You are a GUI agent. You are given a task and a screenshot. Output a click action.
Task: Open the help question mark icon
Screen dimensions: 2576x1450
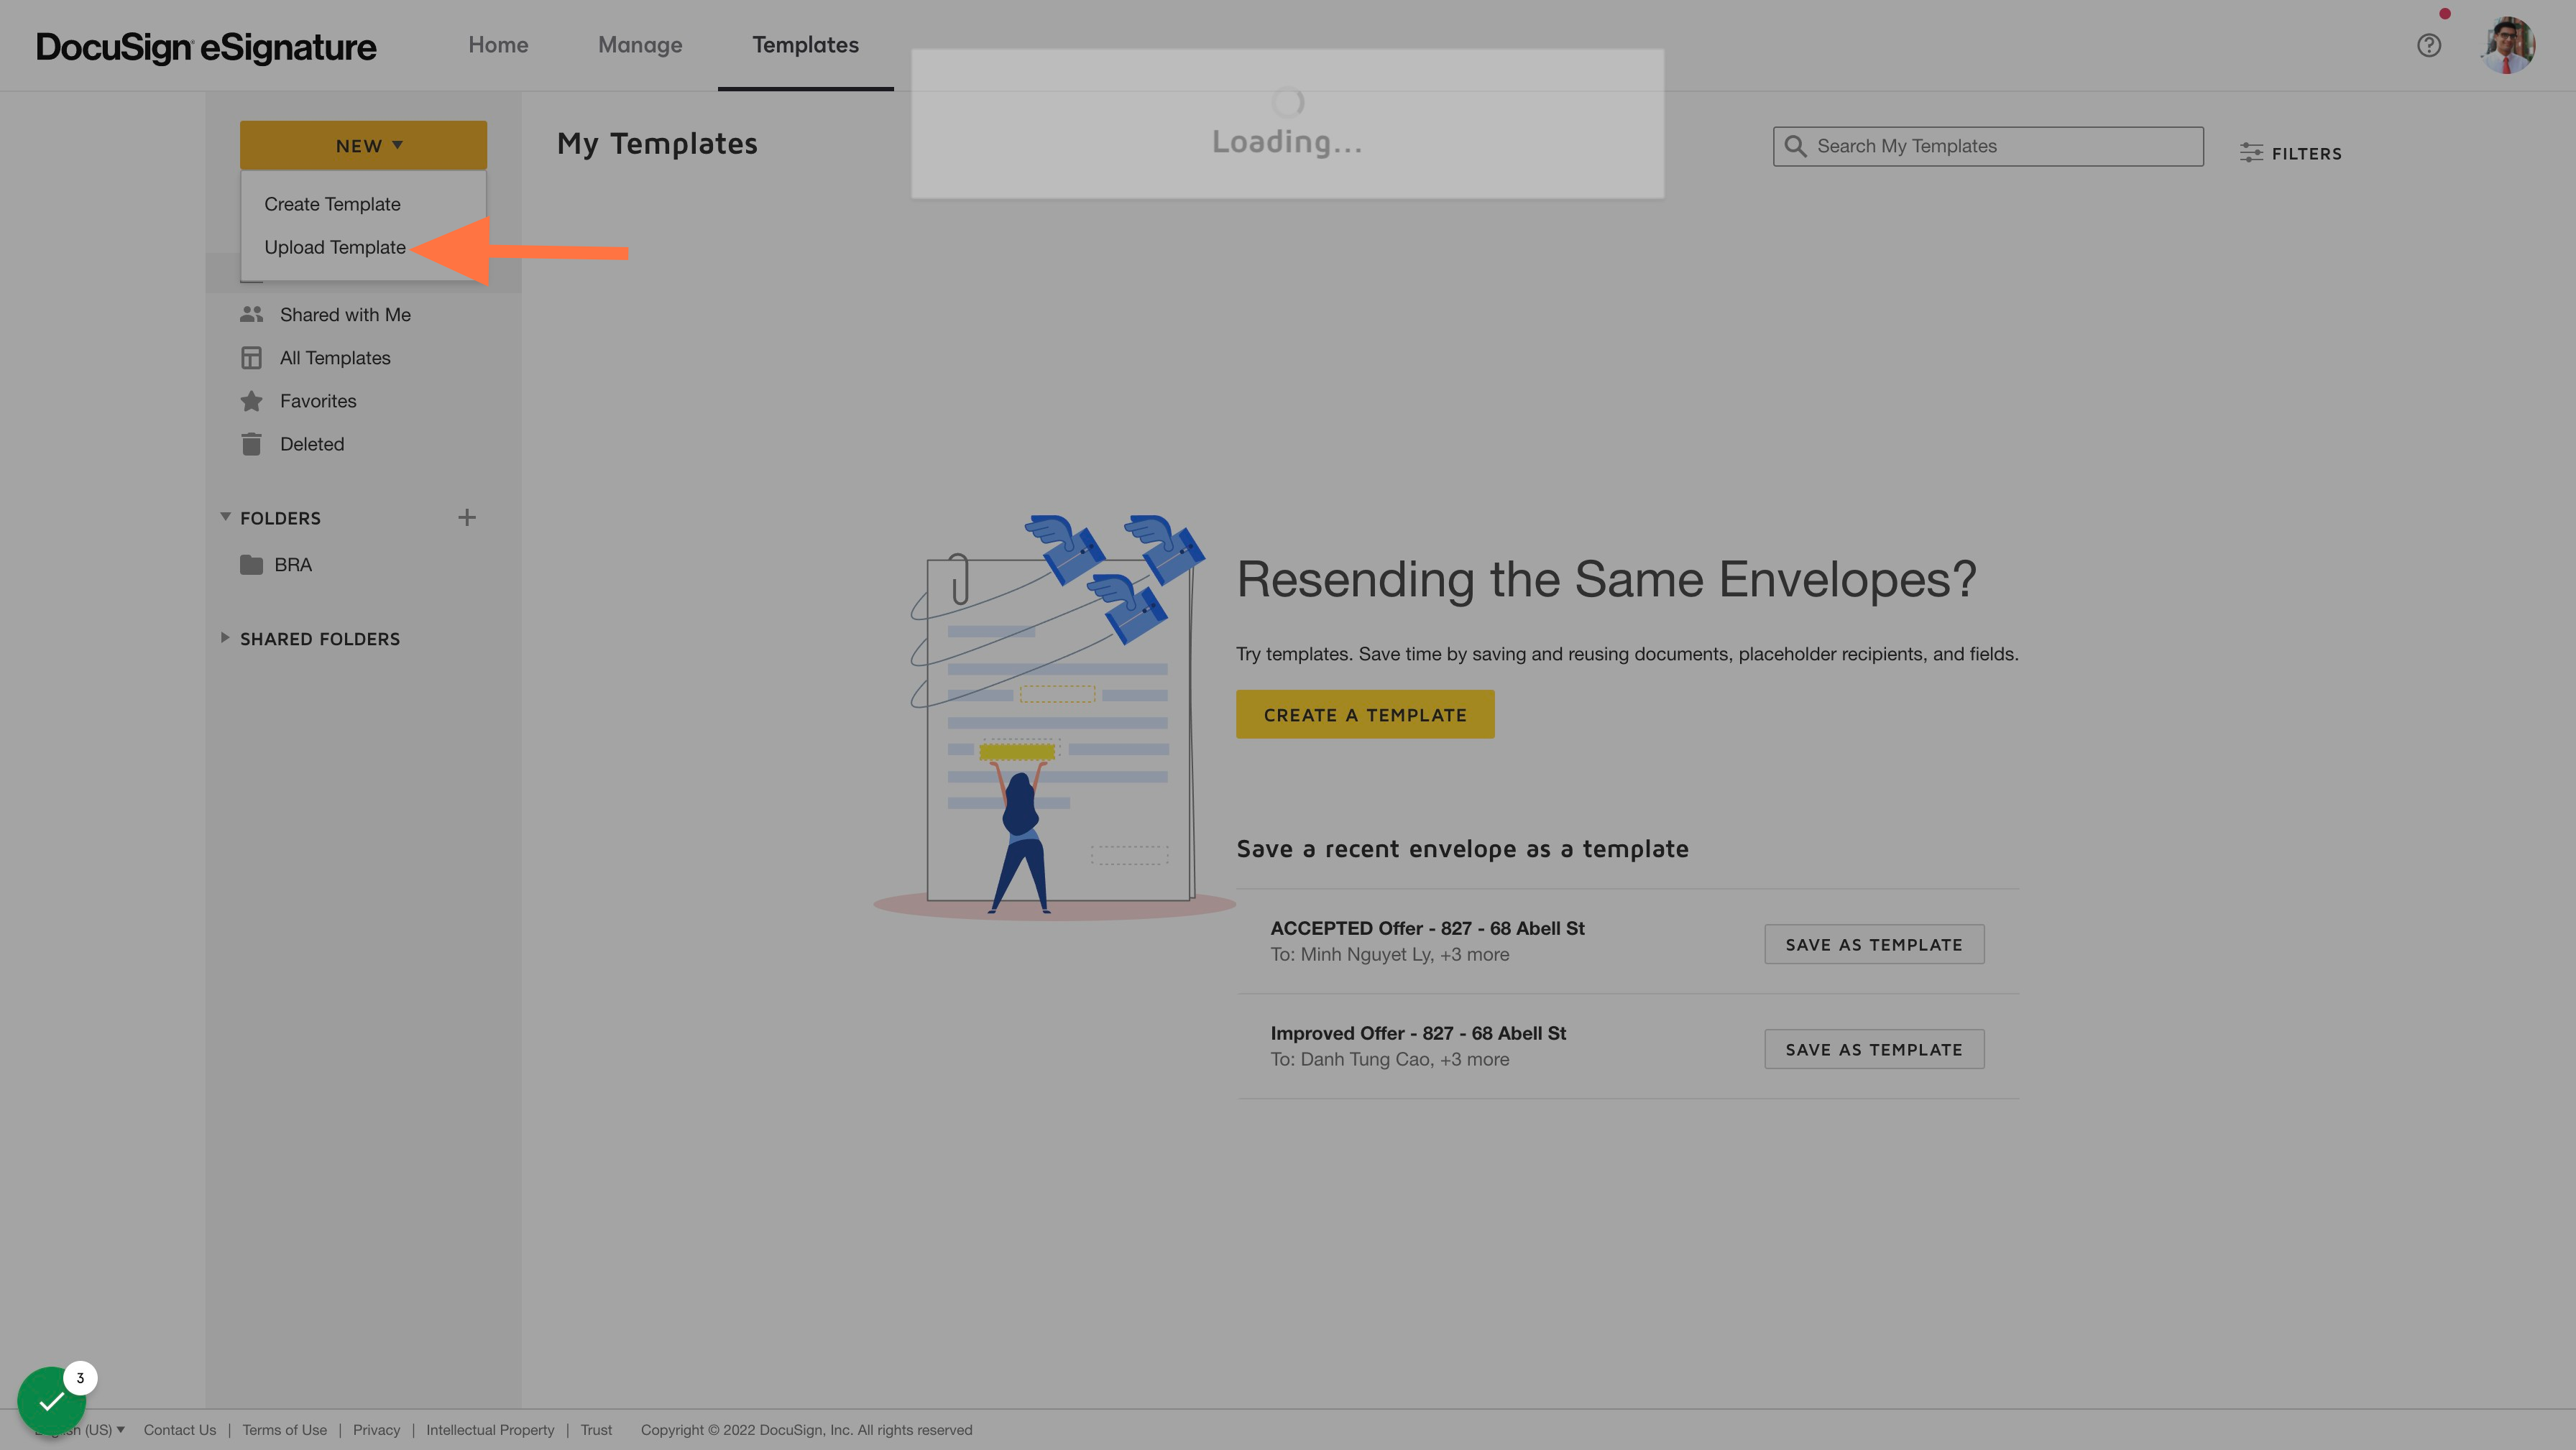[2428, 45]
